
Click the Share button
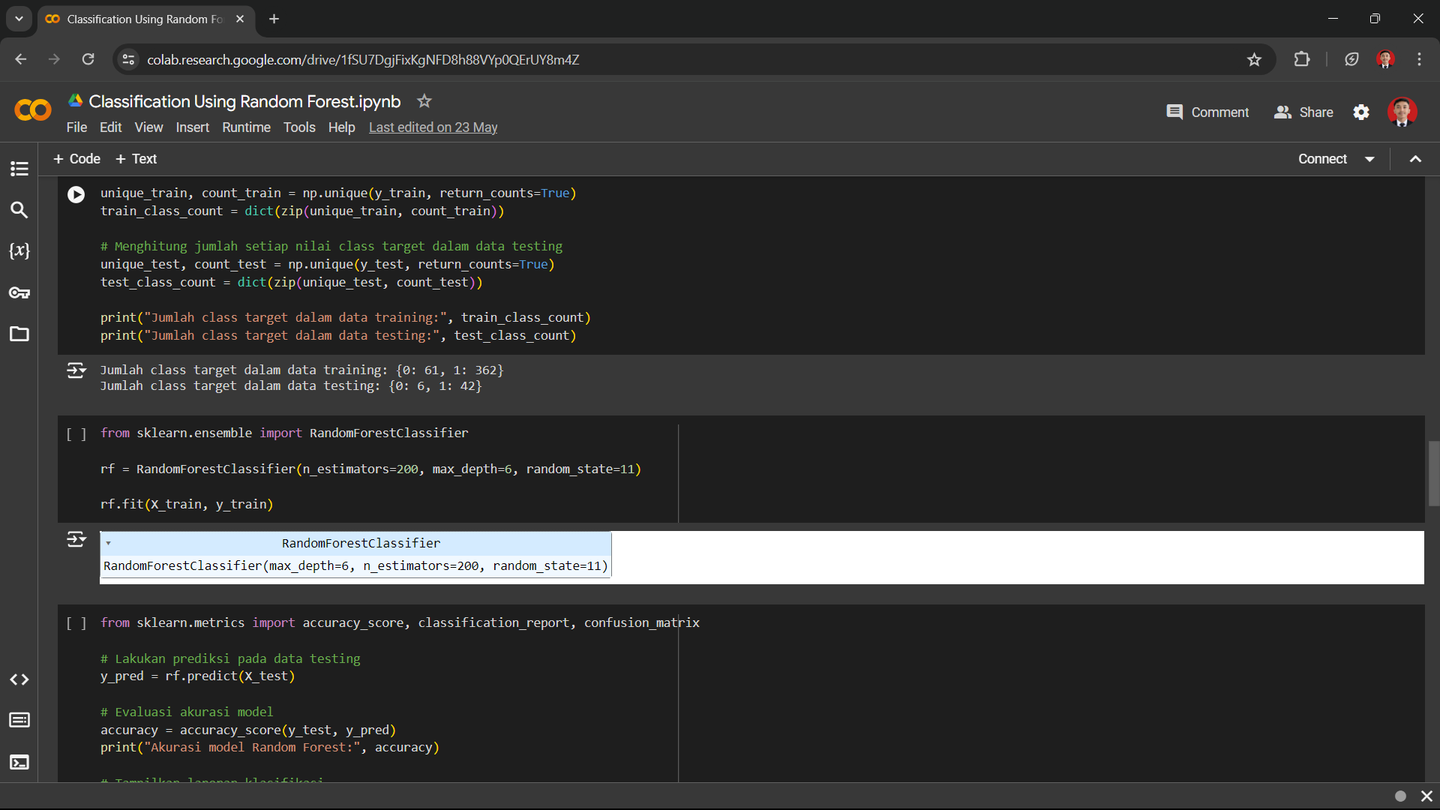point(1303,112)
